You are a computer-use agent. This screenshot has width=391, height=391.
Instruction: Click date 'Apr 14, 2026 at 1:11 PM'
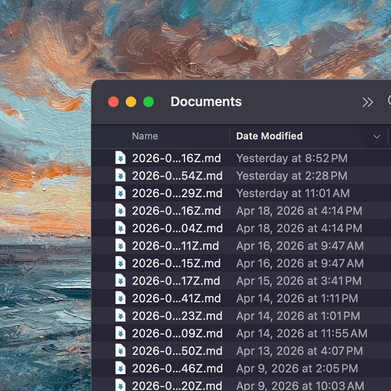click(297, 299)
